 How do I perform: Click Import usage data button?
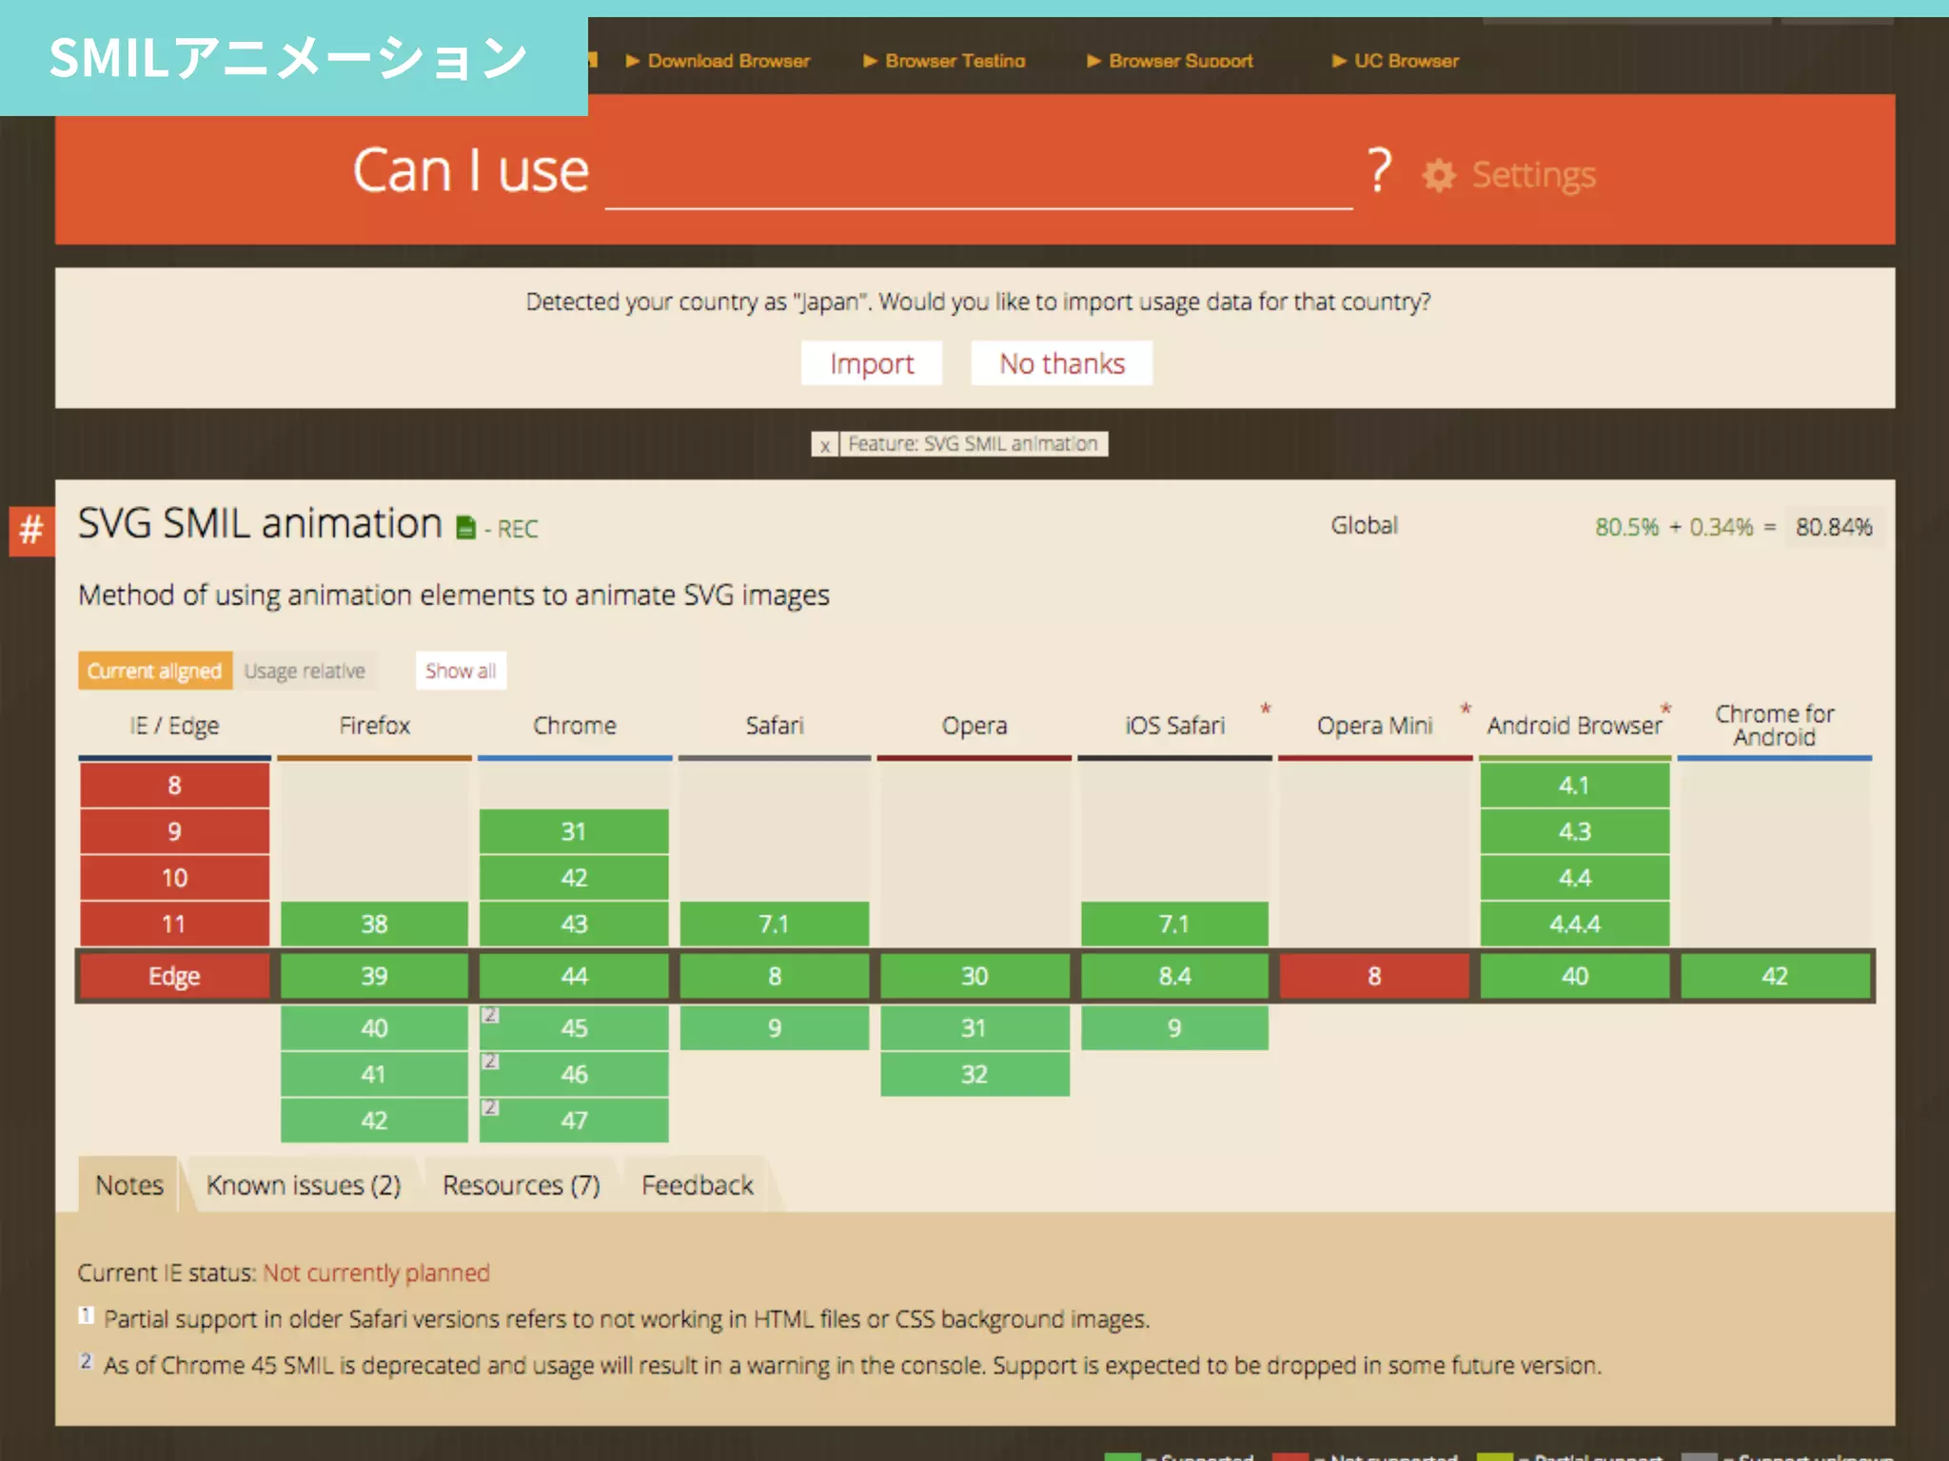[872, 363]
